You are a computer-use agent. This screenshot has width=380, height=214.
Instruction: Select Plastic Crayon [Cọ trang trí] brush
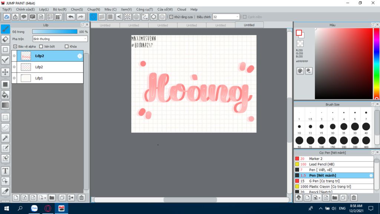[334, 187]
